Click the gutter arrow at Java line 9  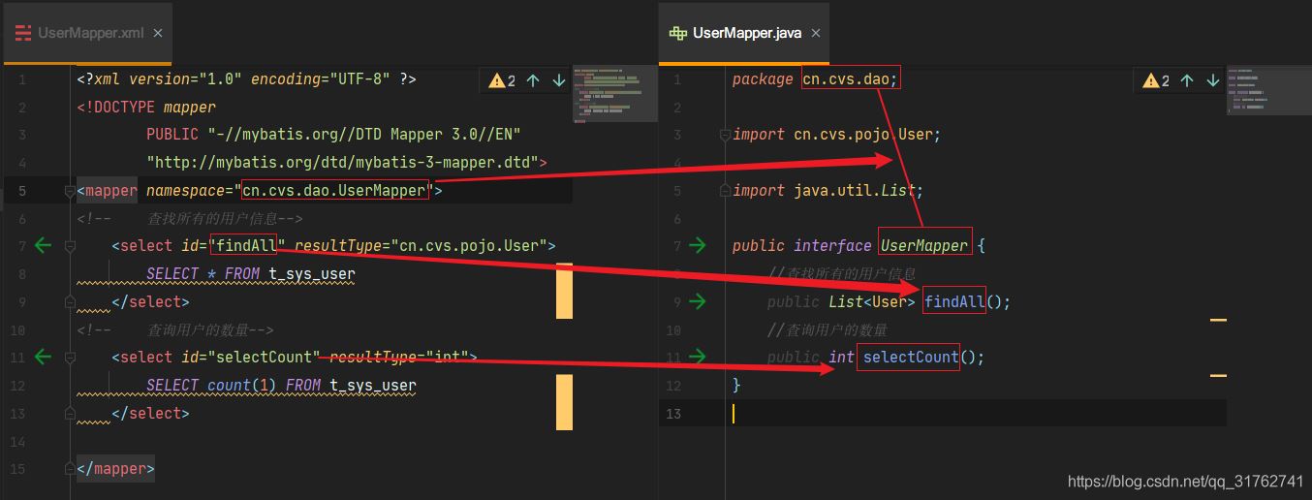tap(697, 301)
